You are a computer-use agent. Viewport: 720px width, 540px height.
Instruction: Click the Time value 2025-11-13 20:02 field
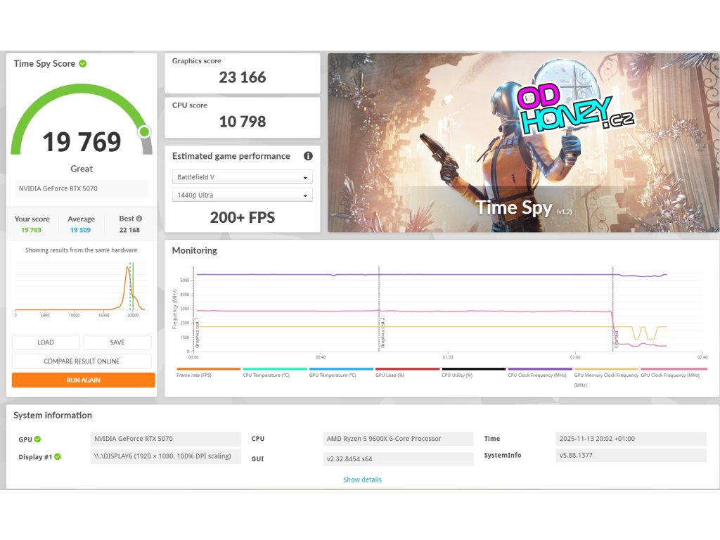coord(631,439)
